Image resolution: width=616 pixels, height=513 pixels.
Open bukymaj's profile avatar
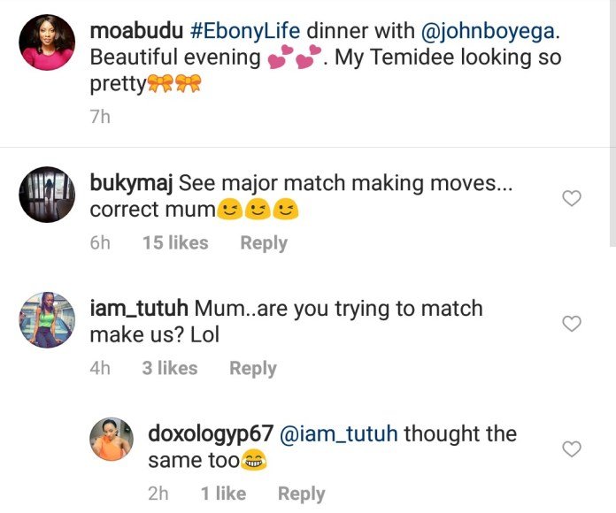click(47, 194)
